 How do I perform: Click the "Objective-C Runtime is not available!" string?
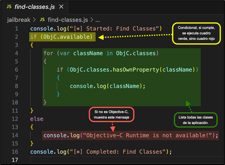(x=148, y=135)
